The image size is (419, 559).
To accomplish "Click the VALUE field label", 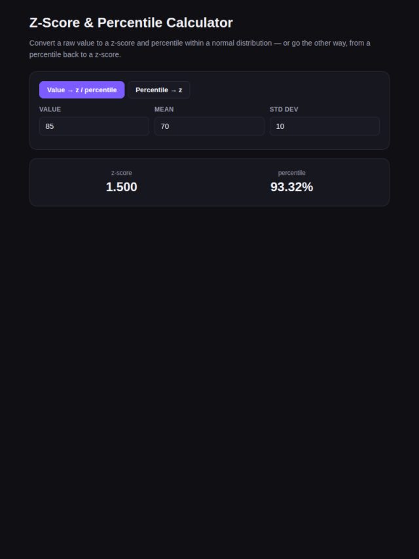I will [50, 109].
